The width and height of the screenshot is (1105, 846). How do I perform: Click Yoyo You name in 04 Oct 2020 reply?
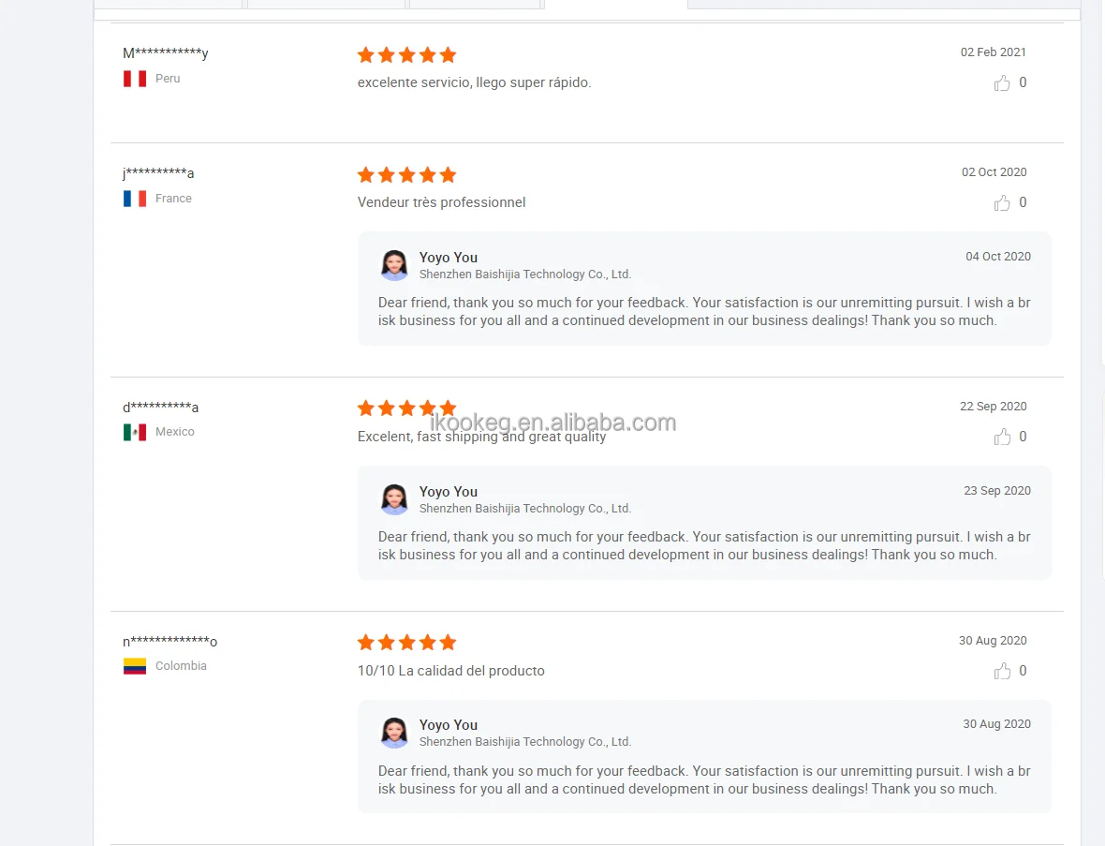click(449, 258)
